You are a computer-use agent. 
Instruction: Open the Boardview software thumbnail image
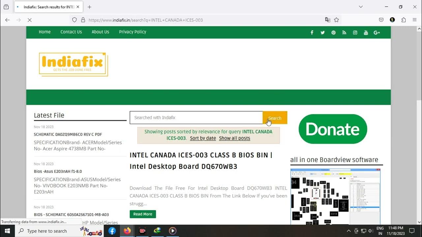tap(335, 197)
